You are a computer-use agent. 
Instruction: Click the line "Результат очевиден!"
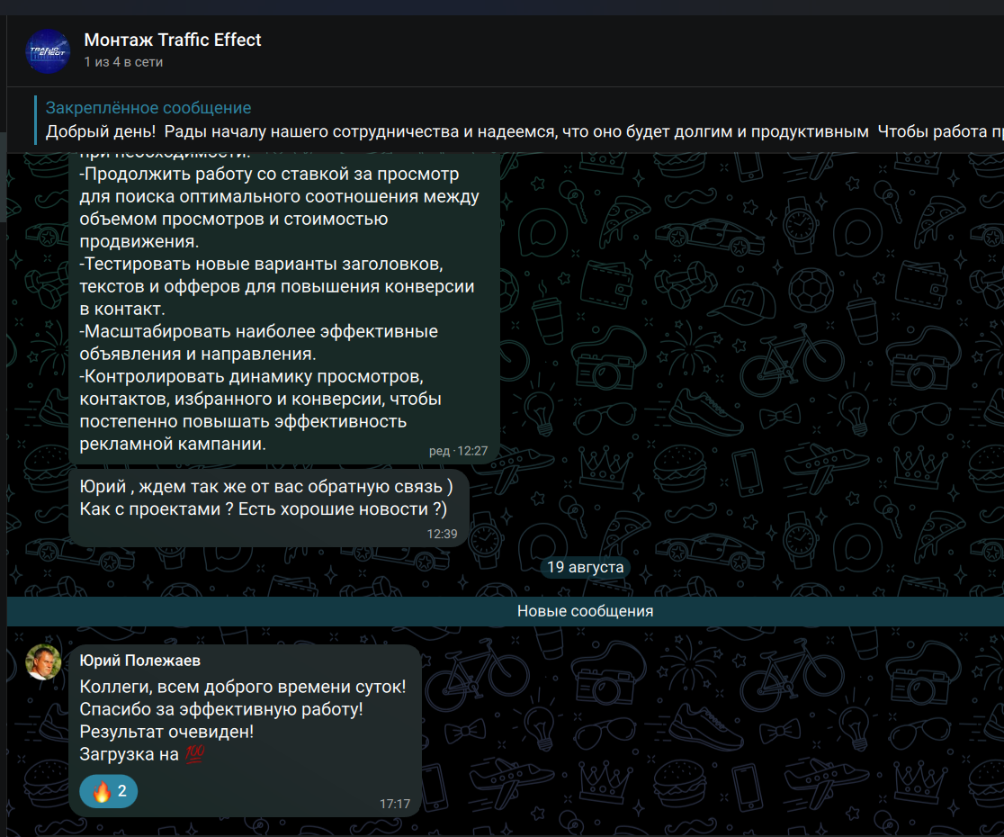pos(166,732)
